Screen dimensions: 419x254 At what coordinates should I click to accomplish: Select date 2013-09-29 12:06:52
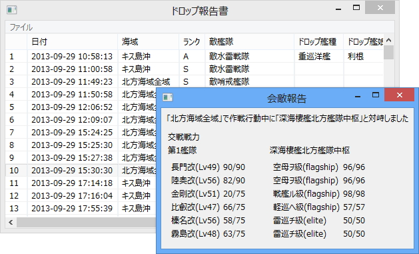pyautogui.click(x=72, y=107)
